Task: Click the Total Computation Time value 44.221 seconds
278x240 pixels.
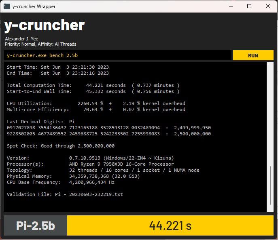Action: [x=106, y=85]
